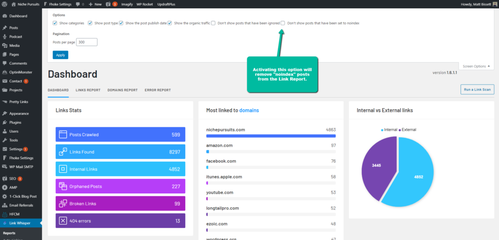499x240 pixels.
Task: Open the Niche Pursuits home icon
Action: [13, 4]
